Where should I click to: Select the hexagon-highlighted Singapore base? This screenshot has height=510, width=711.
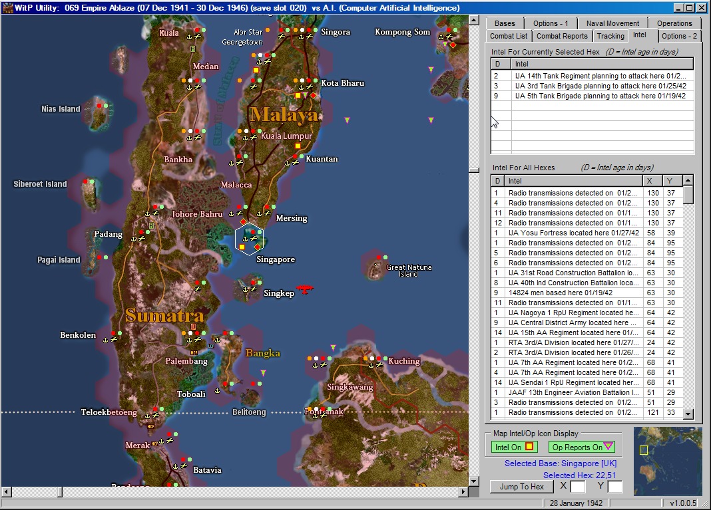pos(249,239)
